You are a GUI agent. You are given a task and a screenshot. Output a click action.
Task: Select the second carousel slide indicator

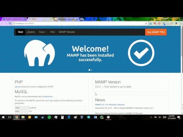(x=91, y=70)
